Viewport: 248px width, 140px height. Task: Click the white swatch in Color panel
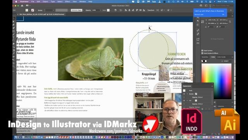click(x=206, y=61)
